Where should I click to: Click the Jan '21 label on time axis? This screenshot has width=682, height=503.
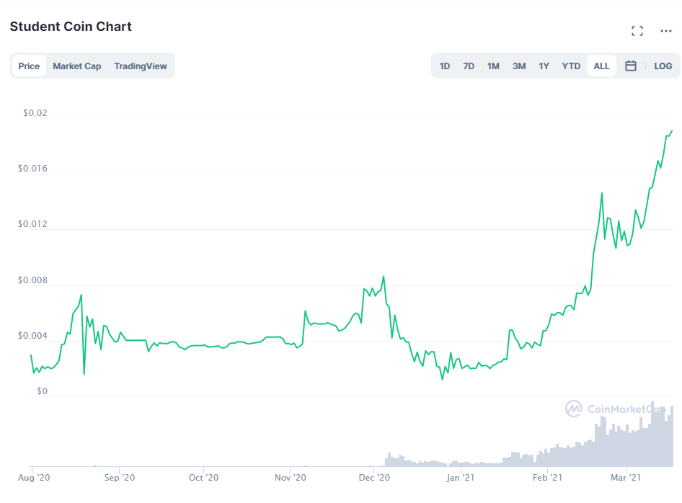[x=460, y=477]
